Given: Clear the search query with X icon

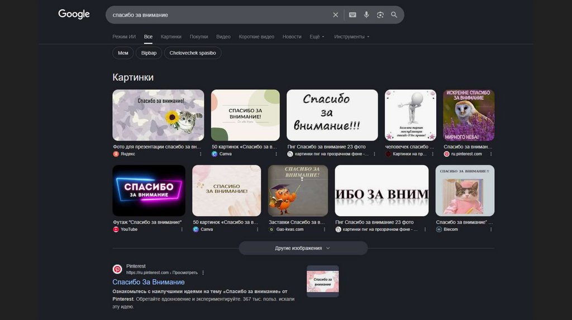Looking at the screenshot, I should click(x=335, y=15).
